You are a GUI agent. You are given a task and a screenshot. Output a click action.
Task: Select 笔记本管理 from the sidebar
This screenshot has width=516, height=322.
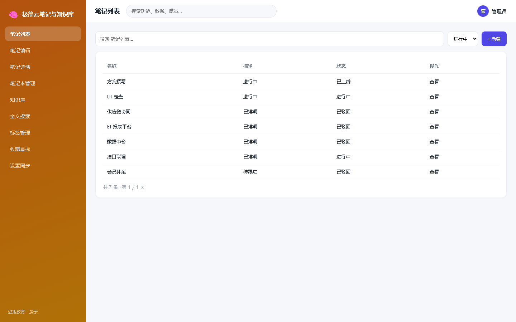coord(43,83)
